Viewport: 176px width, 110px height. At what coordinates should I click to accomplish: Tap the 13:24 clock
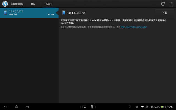click(169, 107)
